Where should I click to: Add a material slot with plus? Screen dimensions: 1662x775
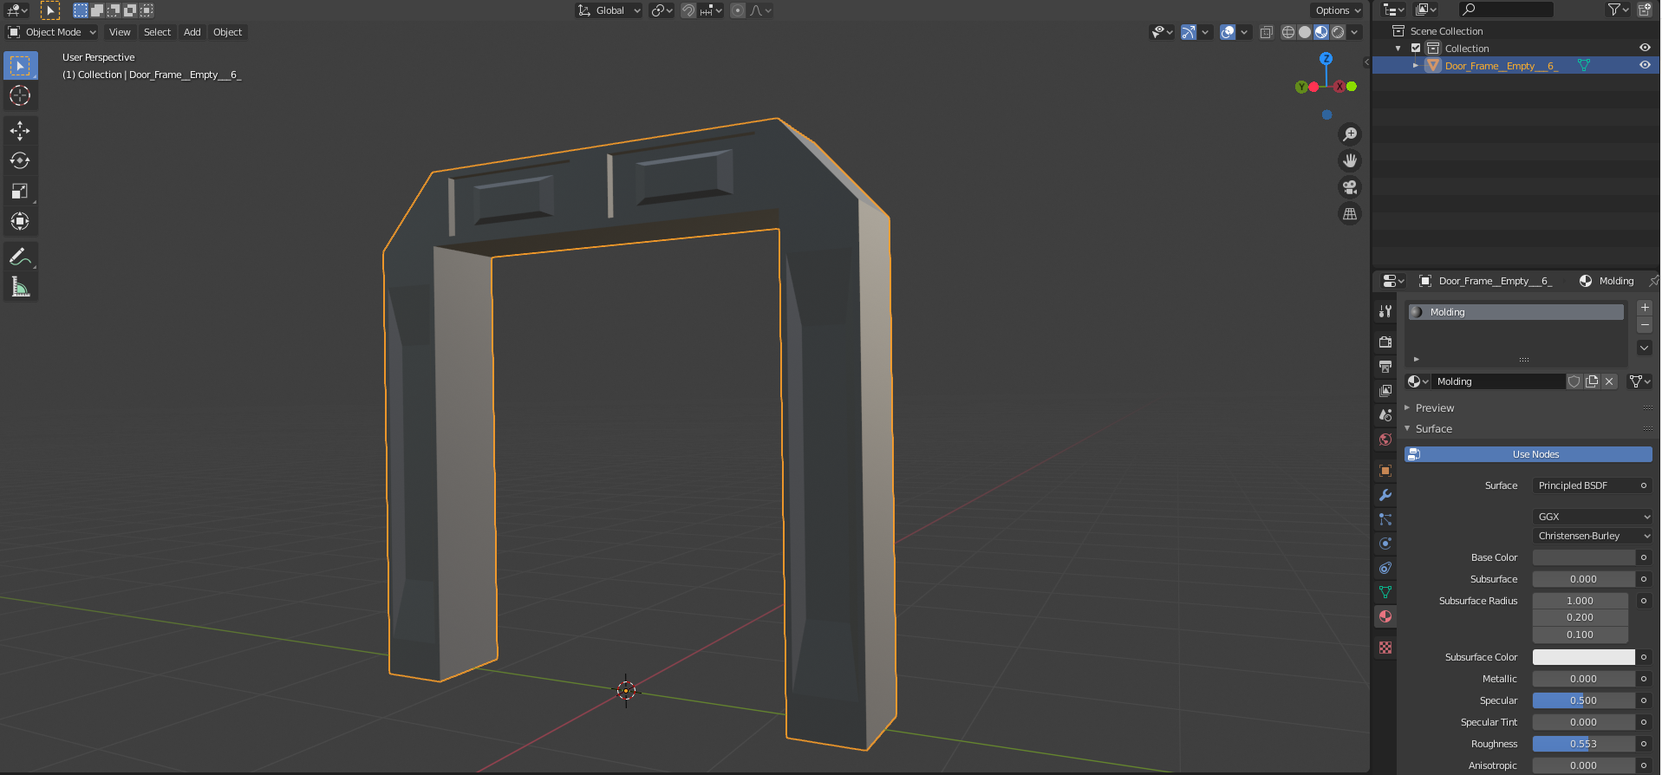click(x=1645, y=308)
